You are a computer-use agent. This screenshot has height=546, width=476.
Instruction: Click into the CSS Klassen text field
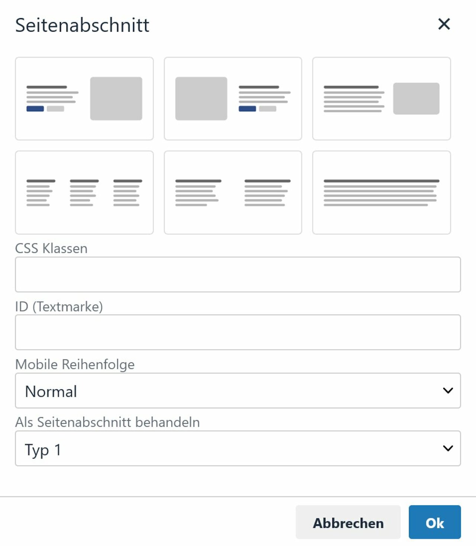[x=238, y=274]
